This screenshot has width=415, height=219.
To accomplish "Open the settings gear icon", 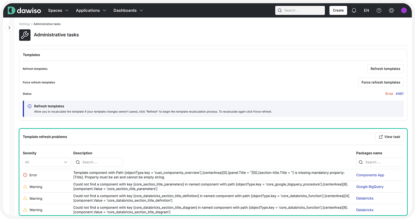I will [x=391, y=10].
